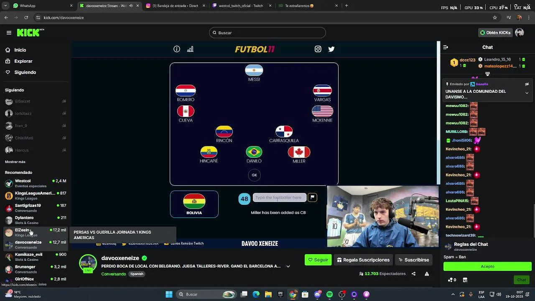The height and width of the screenshot is (301, 535).
Task: Open the Futbol11 Instagram icon
Action: 318,49
